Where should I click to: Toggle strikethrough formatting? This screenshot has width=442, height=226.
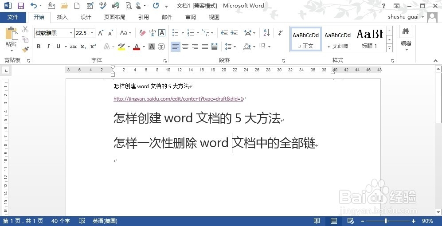(x=74, y=47)
